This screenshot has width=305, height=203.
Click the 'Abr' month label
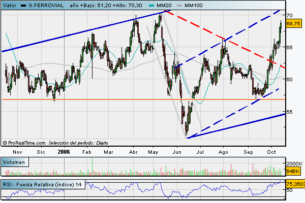133,152
